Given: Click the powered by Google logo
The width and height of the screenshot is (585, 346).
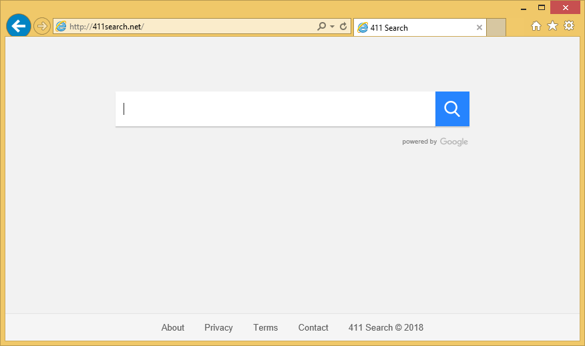Looking at the screenshot, I should (453, 142).
